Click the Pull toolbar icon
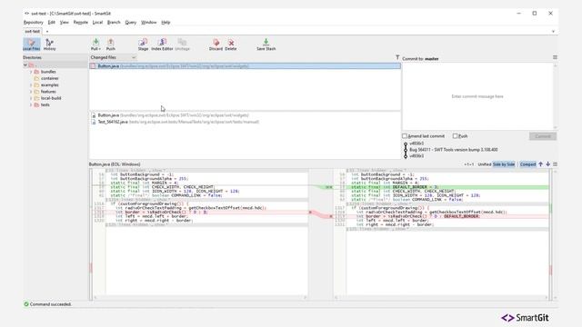The height and width of the screenshot is (327, 582). [x=95, y=42]
